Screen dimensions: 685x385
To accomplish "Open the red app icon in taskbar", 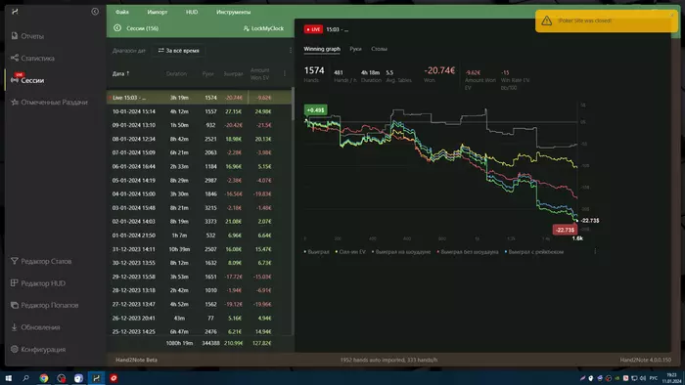I will tap(114, 378).
